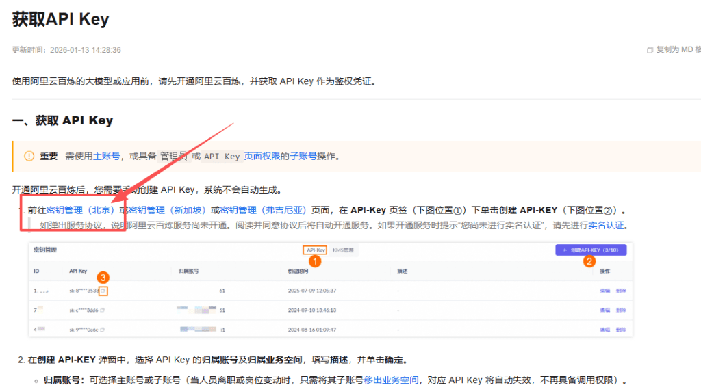701x385 pixels.
Task: Click the orange warning icon before 重要
Action: click(29, 156)
